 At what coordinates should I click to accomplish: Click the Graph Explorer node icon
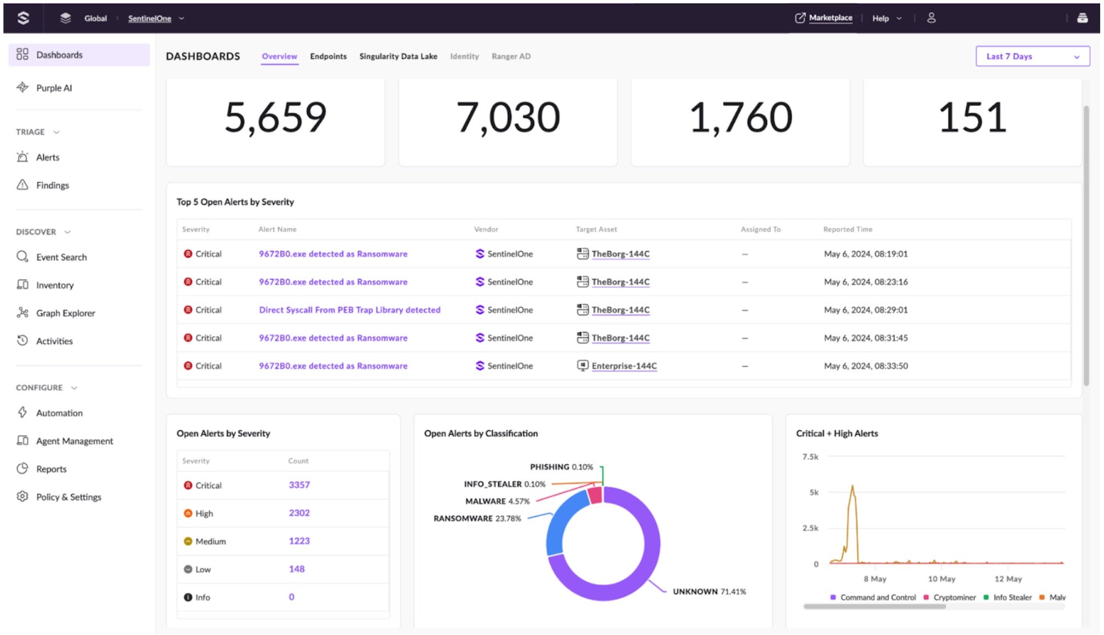tap(22, 313)
